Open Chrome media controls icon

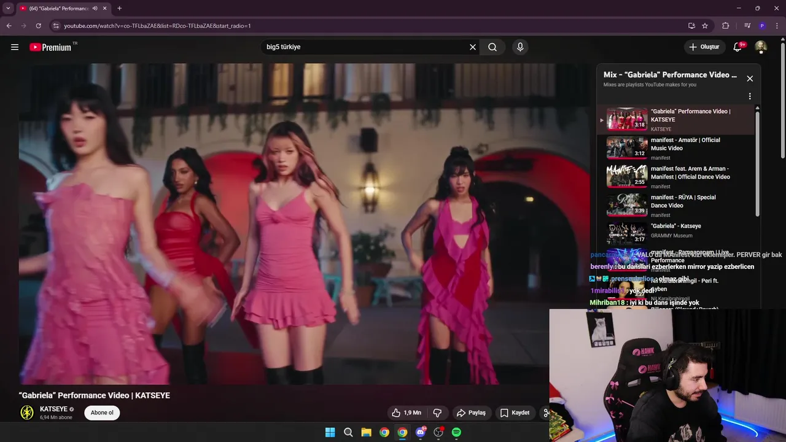[747, 26]
